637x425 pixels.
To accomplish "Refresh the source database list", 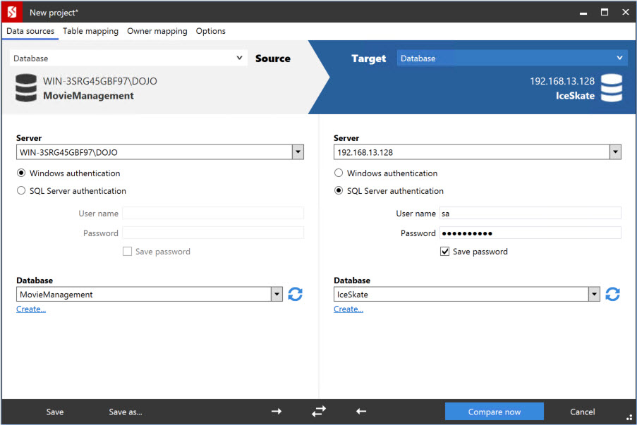I will pos(296,295).
